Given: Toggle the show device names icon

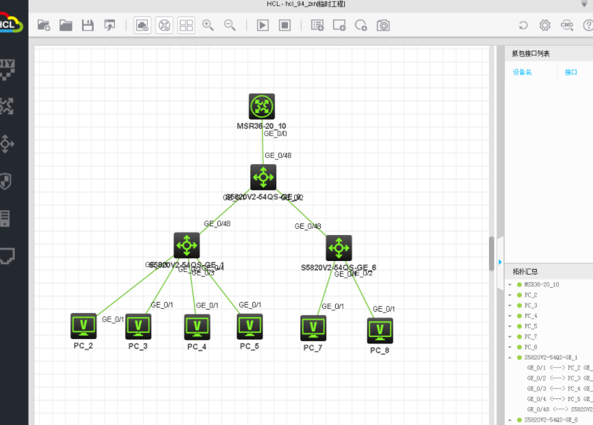Looking at the screenshot, I should pyautogui.click(x=164, y=25).
